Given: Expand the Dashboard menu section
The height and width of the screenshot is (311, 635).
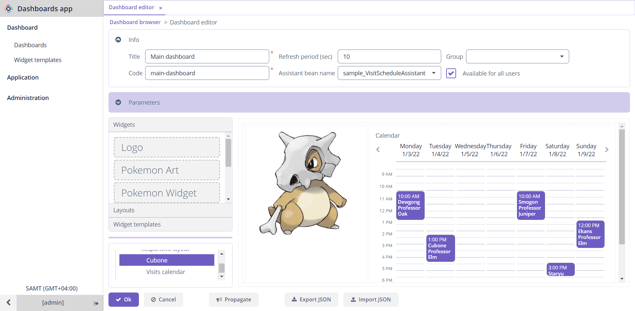Looking at the screenshot, I should coord(22,27).
